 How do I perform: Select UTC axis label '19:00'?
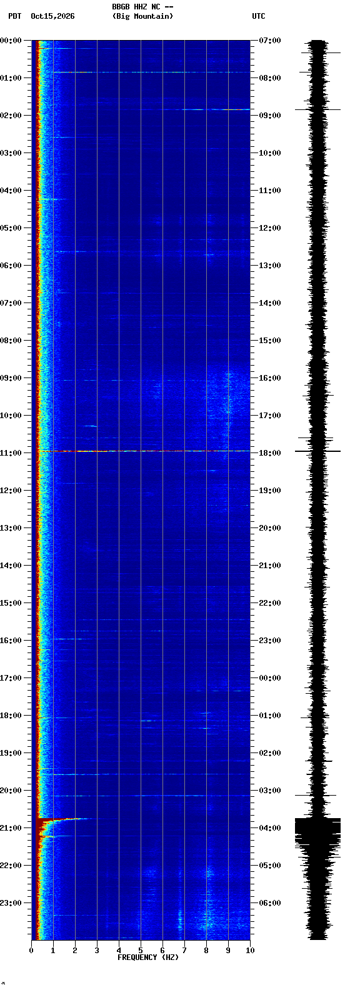pos(270,491)
